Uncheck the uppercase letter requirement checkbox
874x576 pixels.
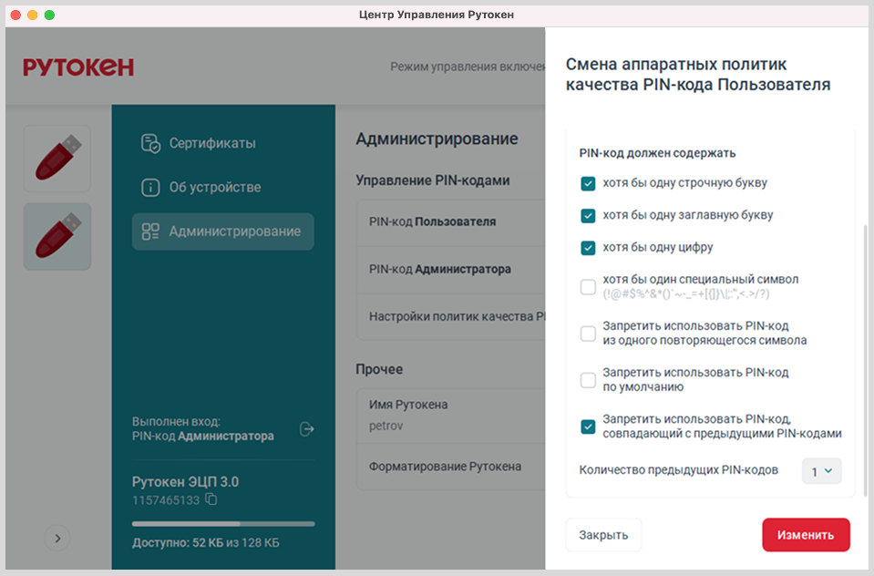(x=588, y=215)
